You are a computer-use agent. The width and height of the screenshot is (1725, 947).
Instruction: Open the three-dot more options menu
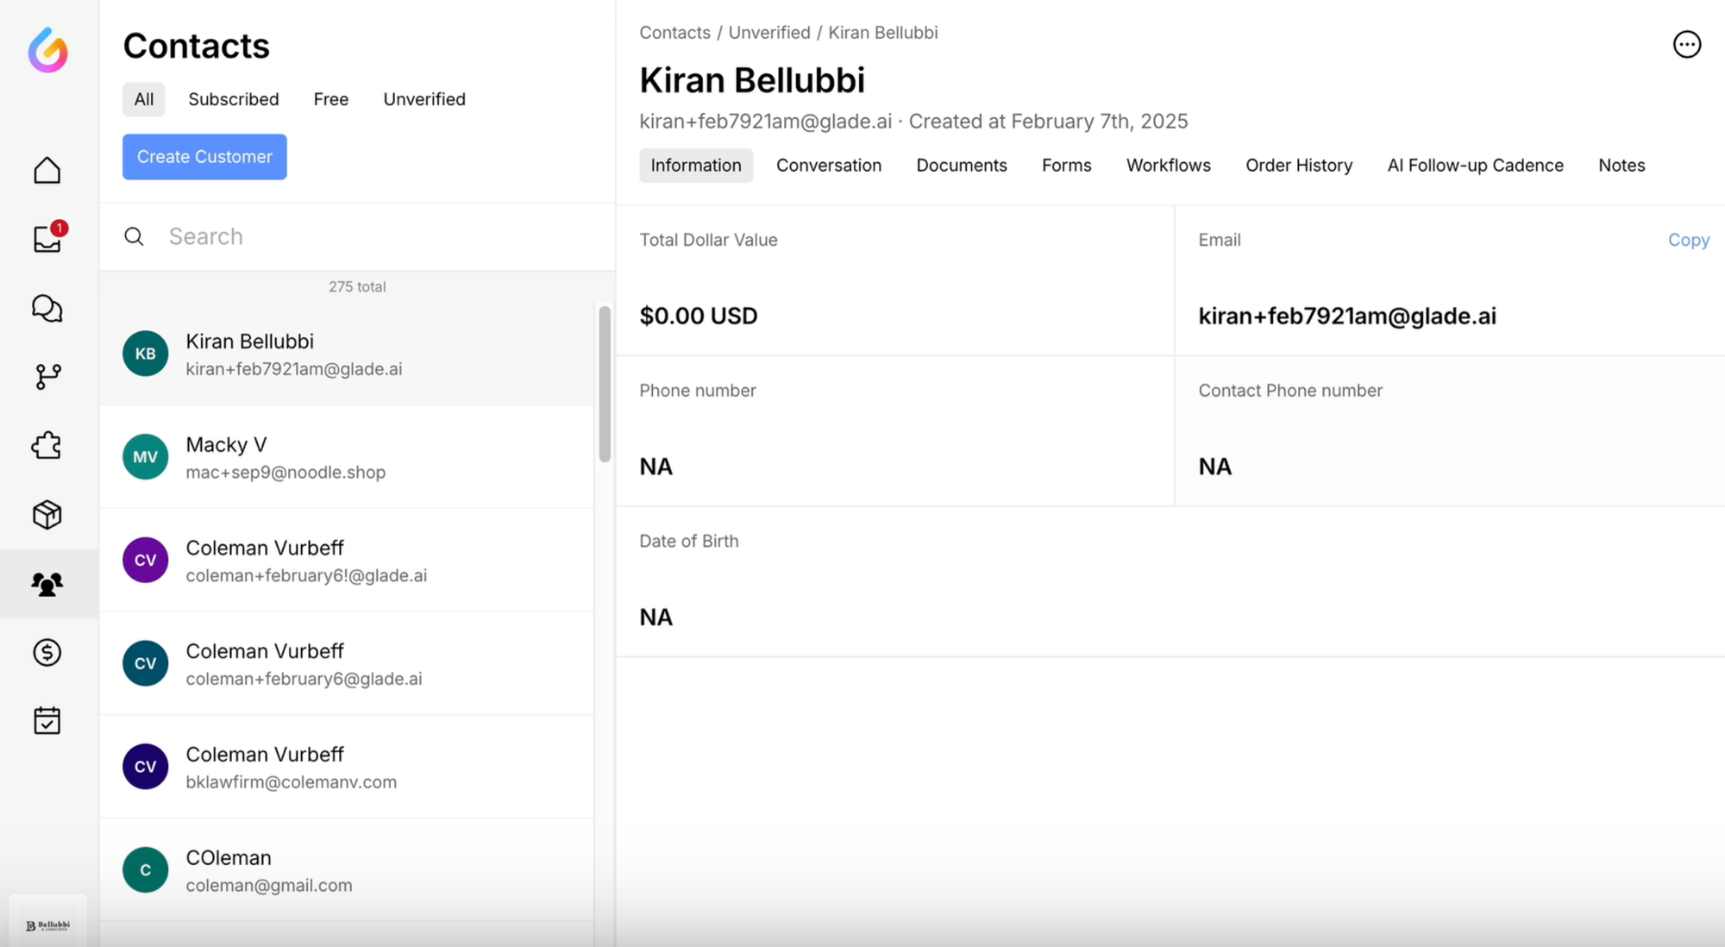pyautogui.click(x=1686, y=45)
